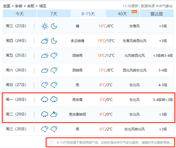Click the night rain icon for 周三 (30日)
Screen dimensions: 176x148
pyautogui.click(x=54, y=129)
